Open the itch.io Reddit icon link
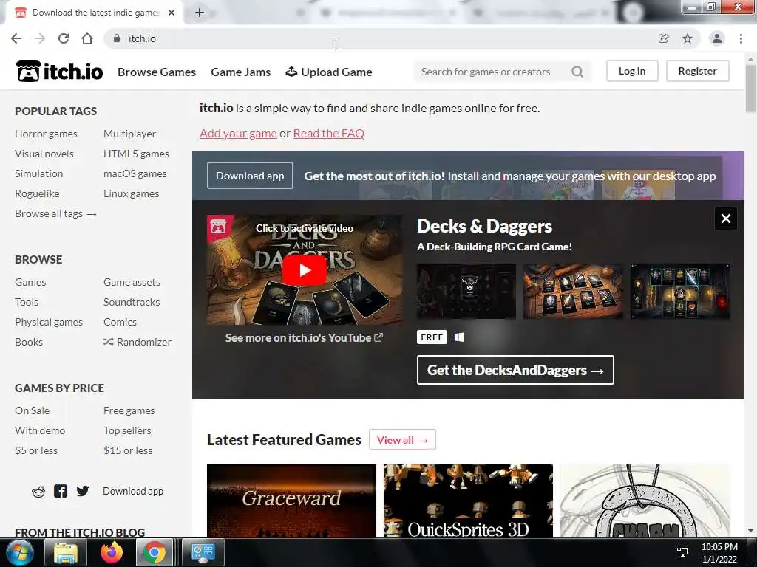Image resolution: width=757 pixels, height=567 pixels. 38,491
